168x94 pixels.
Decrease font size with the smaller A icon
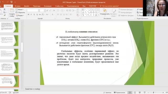pos(50,10)
